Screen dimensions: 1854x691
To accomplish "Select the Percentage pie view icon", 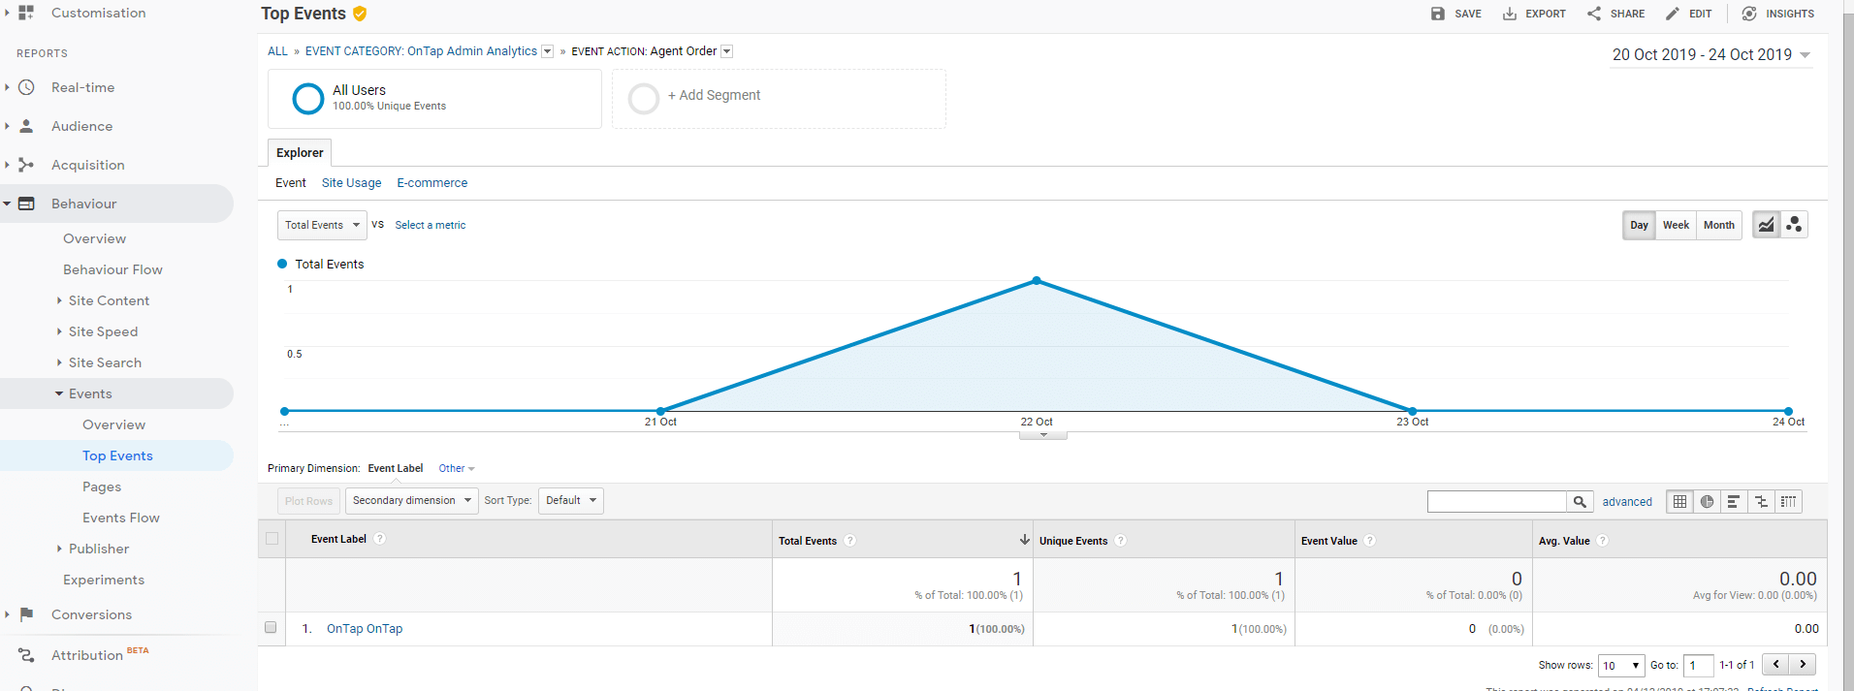I will pyautogui.click(x=1707, y=501).
